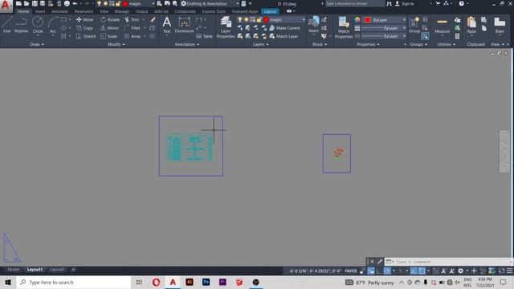
Task: Toggle the layer lock icon in Layers panel
Action: point(259,19)
